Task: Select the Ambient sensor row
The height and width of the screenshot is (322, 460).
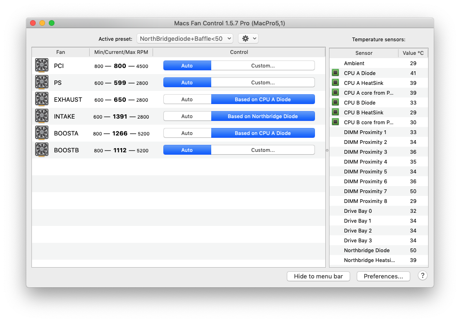Action: coord(379,63)
